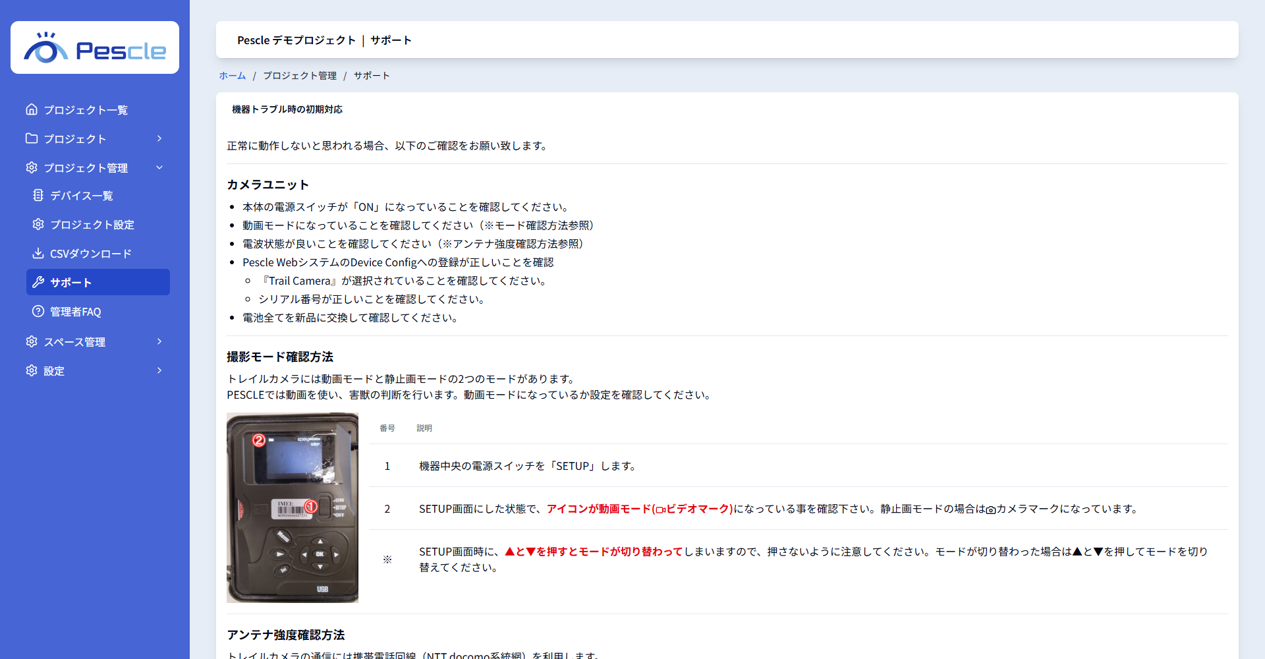This screenshot has width=1265, height=659.
Task: Click the page title Pescle デモプロジェクト｜サポート
Action: click(x=324, y=40)
